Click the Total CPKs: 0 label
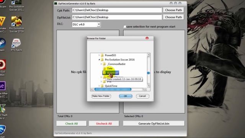The image size is (245, 138). 65,116
